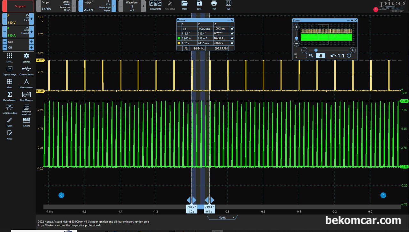Viewport: 409px width, 232px height.
Task: Go to the next waveform with plus
Action: (143, 6)
